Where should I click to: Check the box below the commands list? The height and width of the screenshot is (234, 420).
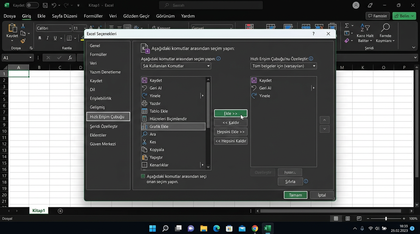(143, 176)
